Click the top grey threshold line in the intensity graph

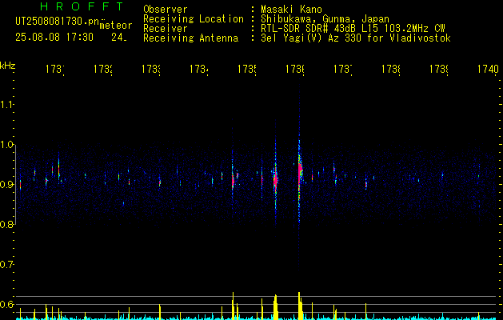[257, 296]
